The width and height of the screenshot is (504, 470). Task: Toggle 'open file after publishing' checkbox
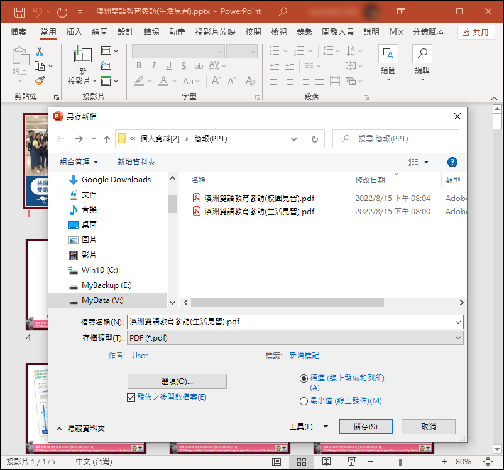tap(131, 398)
